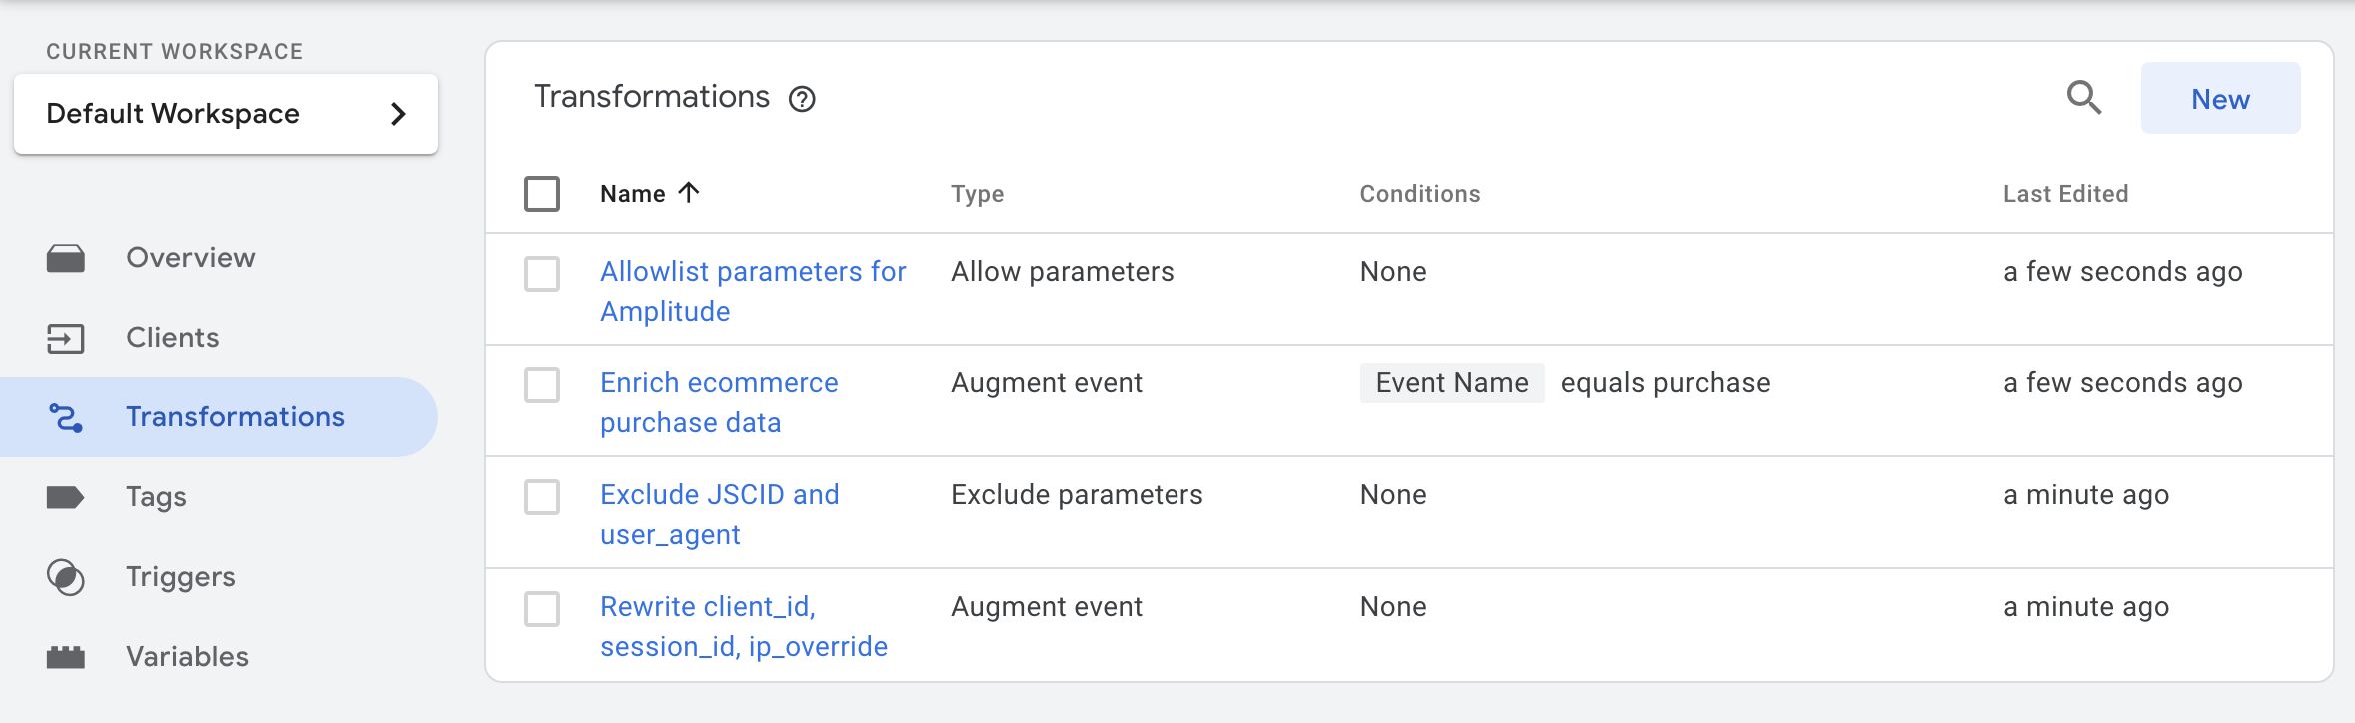Open the Transformations search magnifier icon
Screen dimensions: 2355x723
(2083, 98)
